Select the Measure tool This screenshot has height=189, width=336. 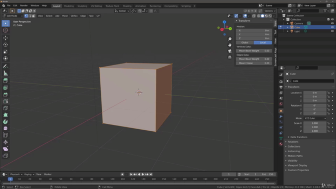coord(6,73)
